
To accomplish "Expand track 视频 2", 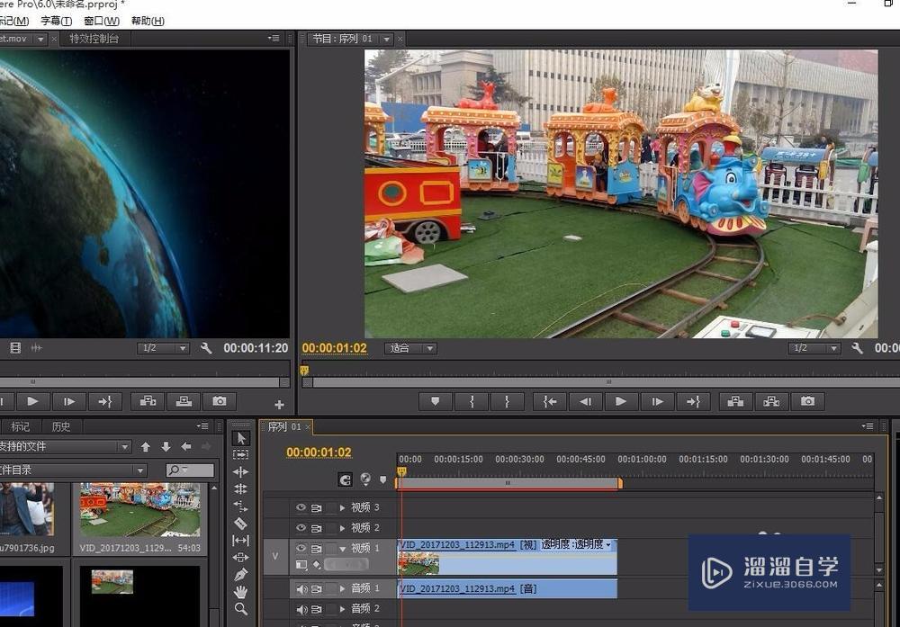I will [x=343, y=528].
